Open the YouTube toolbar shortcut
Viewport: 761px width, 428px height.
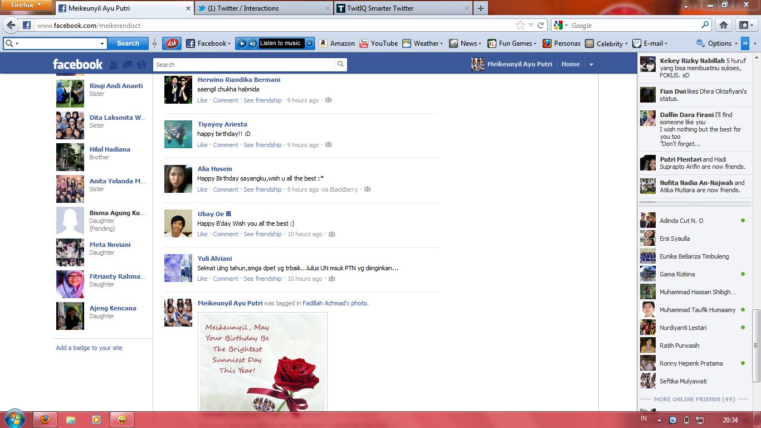[x=378, y=43]
